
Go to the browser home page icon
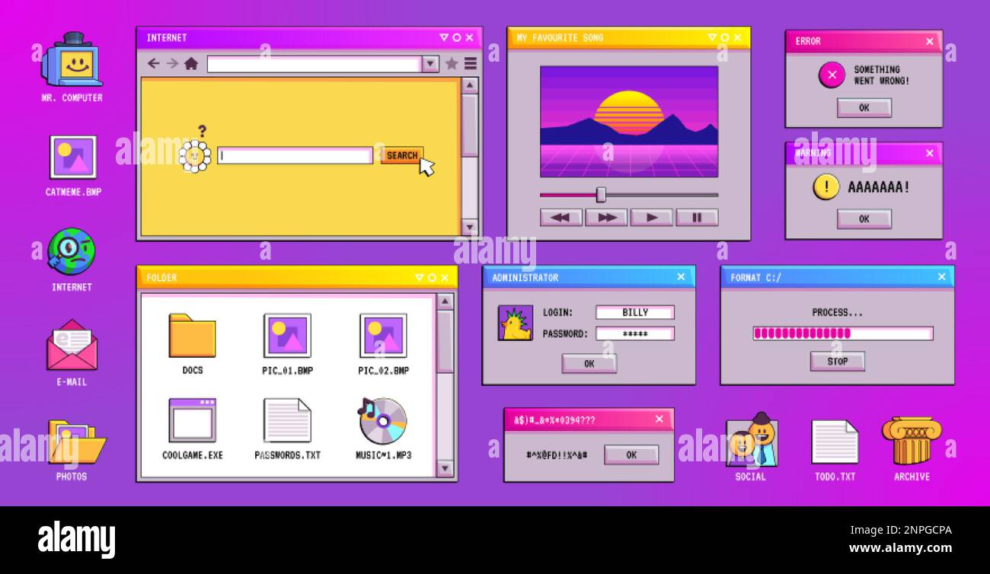coord(191,64)
